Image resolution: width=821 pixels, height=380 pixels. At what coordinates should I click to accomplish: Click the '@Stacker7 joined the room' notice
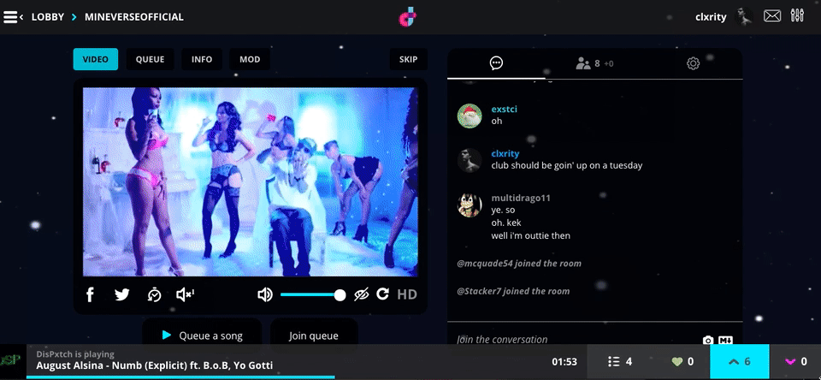[513, 292]
